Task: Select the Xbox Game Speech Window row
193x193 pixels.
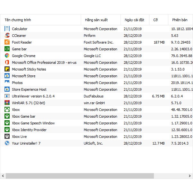Action: coord(33,123)
